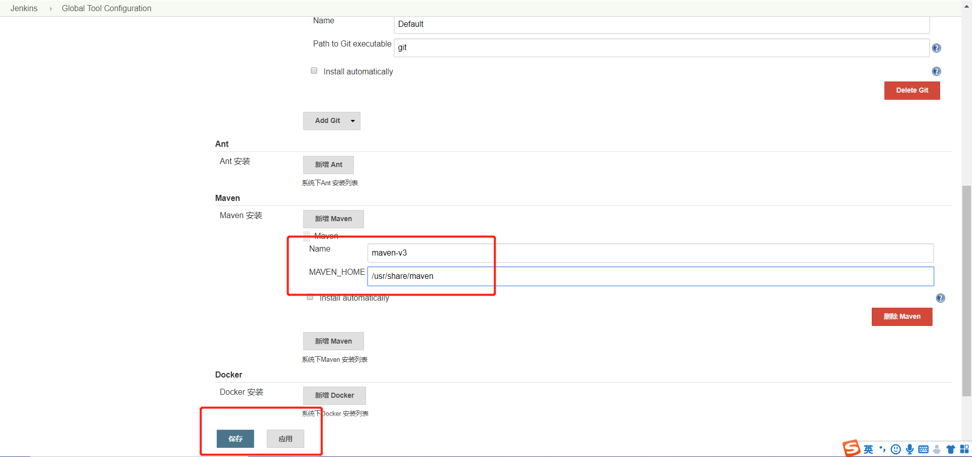Switch Sogou input language mode 英
The width and height of the screenshot is (972, 457).
tap(869, 449)
